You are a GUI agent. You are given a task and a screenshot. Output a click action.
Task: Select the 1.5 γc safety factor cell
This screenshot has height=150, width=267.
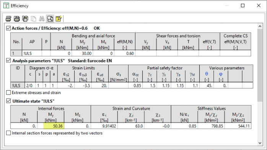[x=150, y=86]
